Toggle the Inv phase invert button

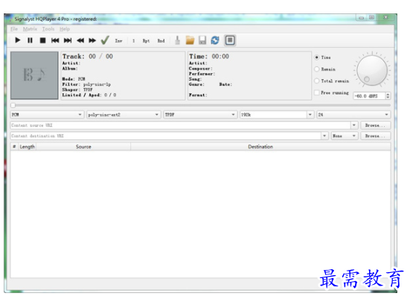click(x=118, y=40)
